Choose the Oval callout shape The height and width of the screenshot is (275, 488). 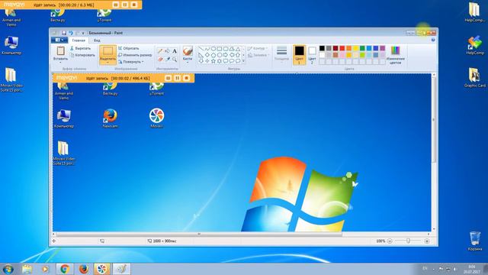(x=232, y=61)
